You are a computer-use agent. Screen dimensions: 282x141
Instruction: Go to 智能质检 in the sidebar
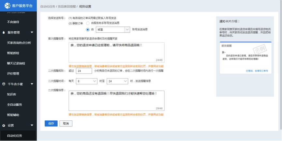[x=13, y=53]
